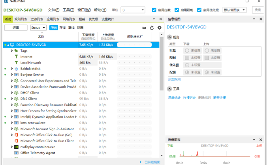Click the Microsoft Account Sign-in Assistant icon
Image resolution: width=267 pixels, height=165 pixels.
tap(16, 129)
